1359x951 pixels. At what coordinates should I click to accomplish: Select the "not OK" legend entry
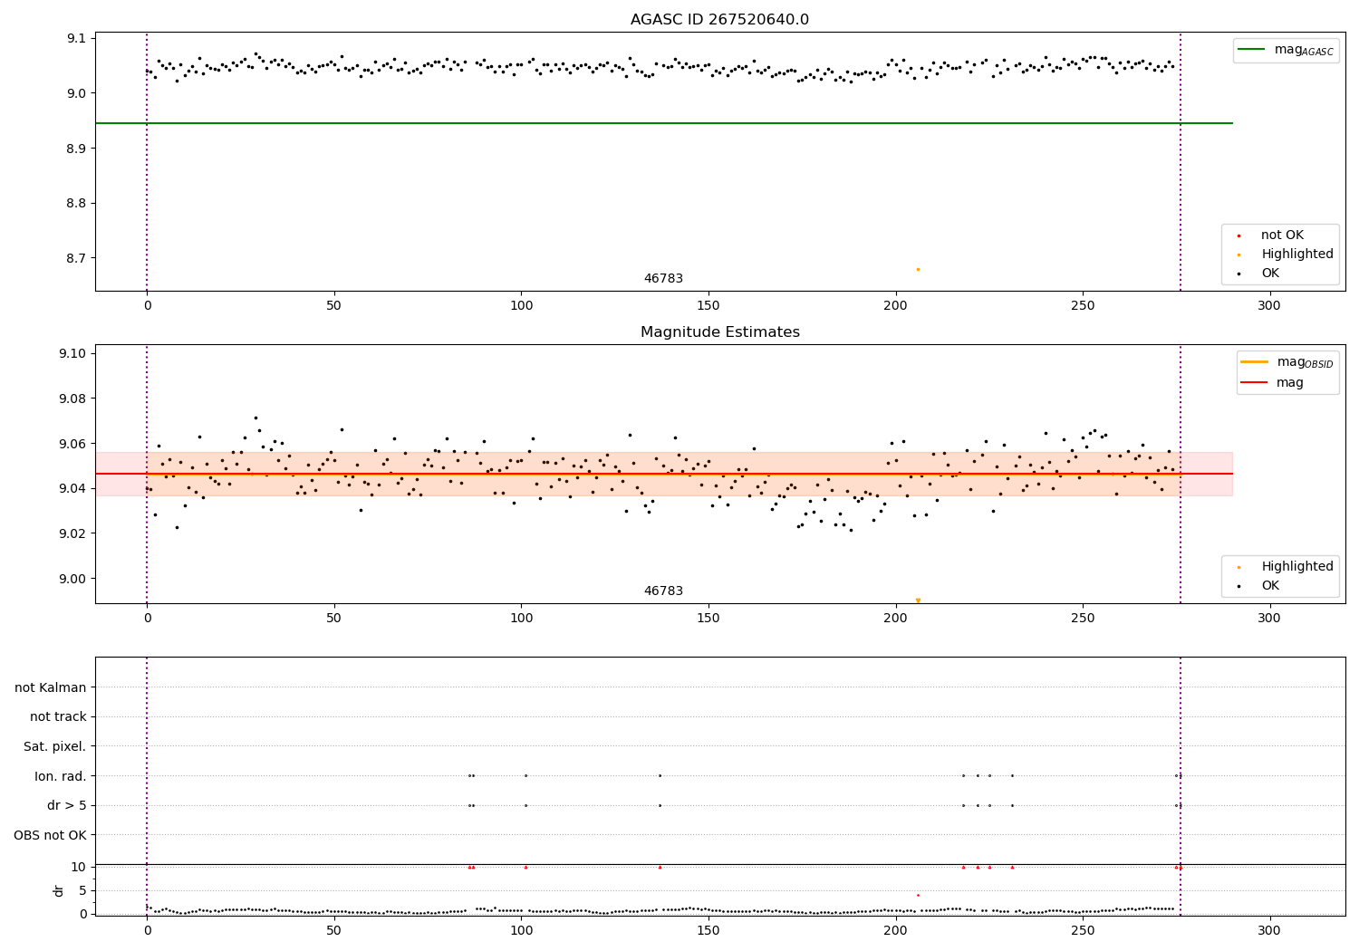[x=1280, y=235]
